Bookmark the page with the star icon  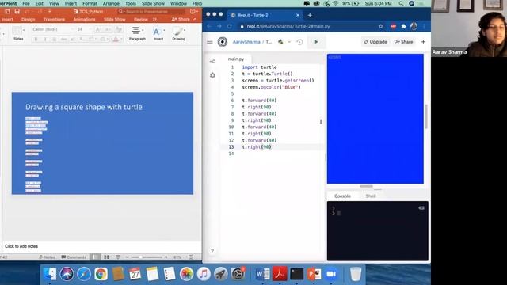(381, 26)
